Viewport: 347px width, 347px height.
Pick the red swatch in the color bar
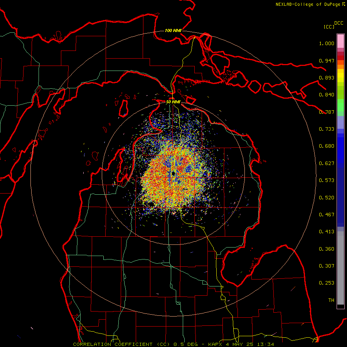pyautogui.click(x=340, y=58)
